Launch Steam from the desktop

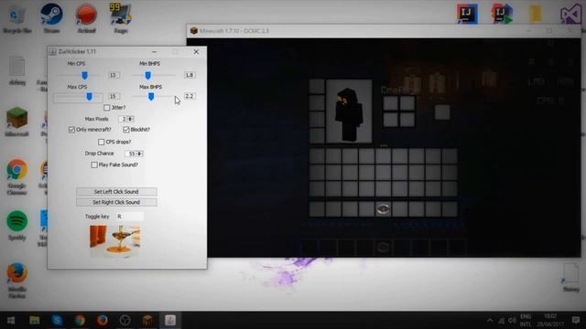click(51, 18)
